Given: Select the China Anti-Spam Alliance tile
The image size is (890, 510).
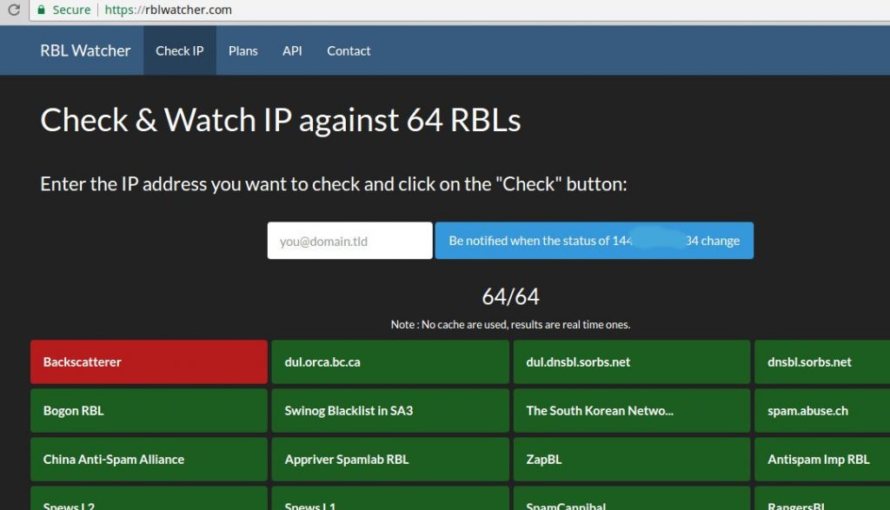Looking at the screenshot, I should tap(149, 460).
